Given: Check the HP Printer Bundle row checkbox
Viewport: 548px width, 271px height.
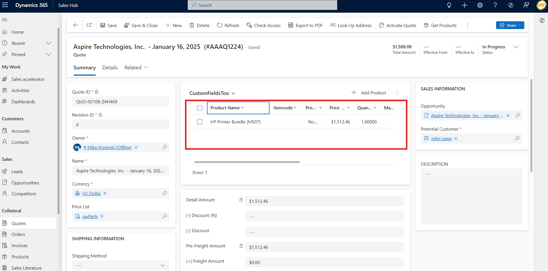Looking at the screenshot, I should [x=200, y=122].
